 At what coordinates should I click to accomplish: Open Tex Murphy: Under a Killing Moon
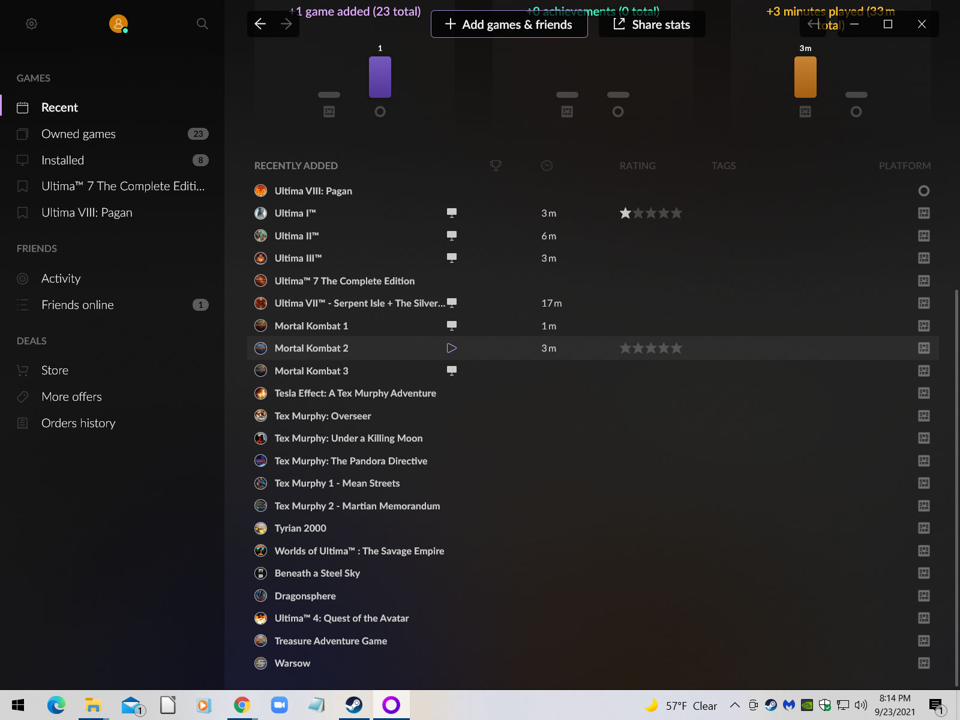349,438
